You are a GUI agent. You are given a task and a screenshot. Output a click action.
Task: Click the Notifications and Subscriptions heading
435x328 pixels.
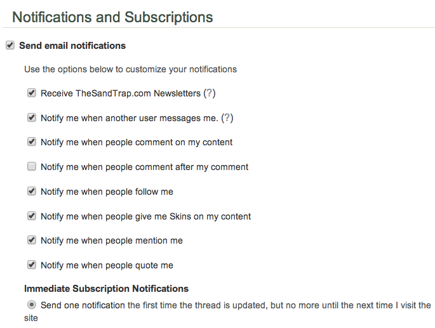click(x=112, y=17)
